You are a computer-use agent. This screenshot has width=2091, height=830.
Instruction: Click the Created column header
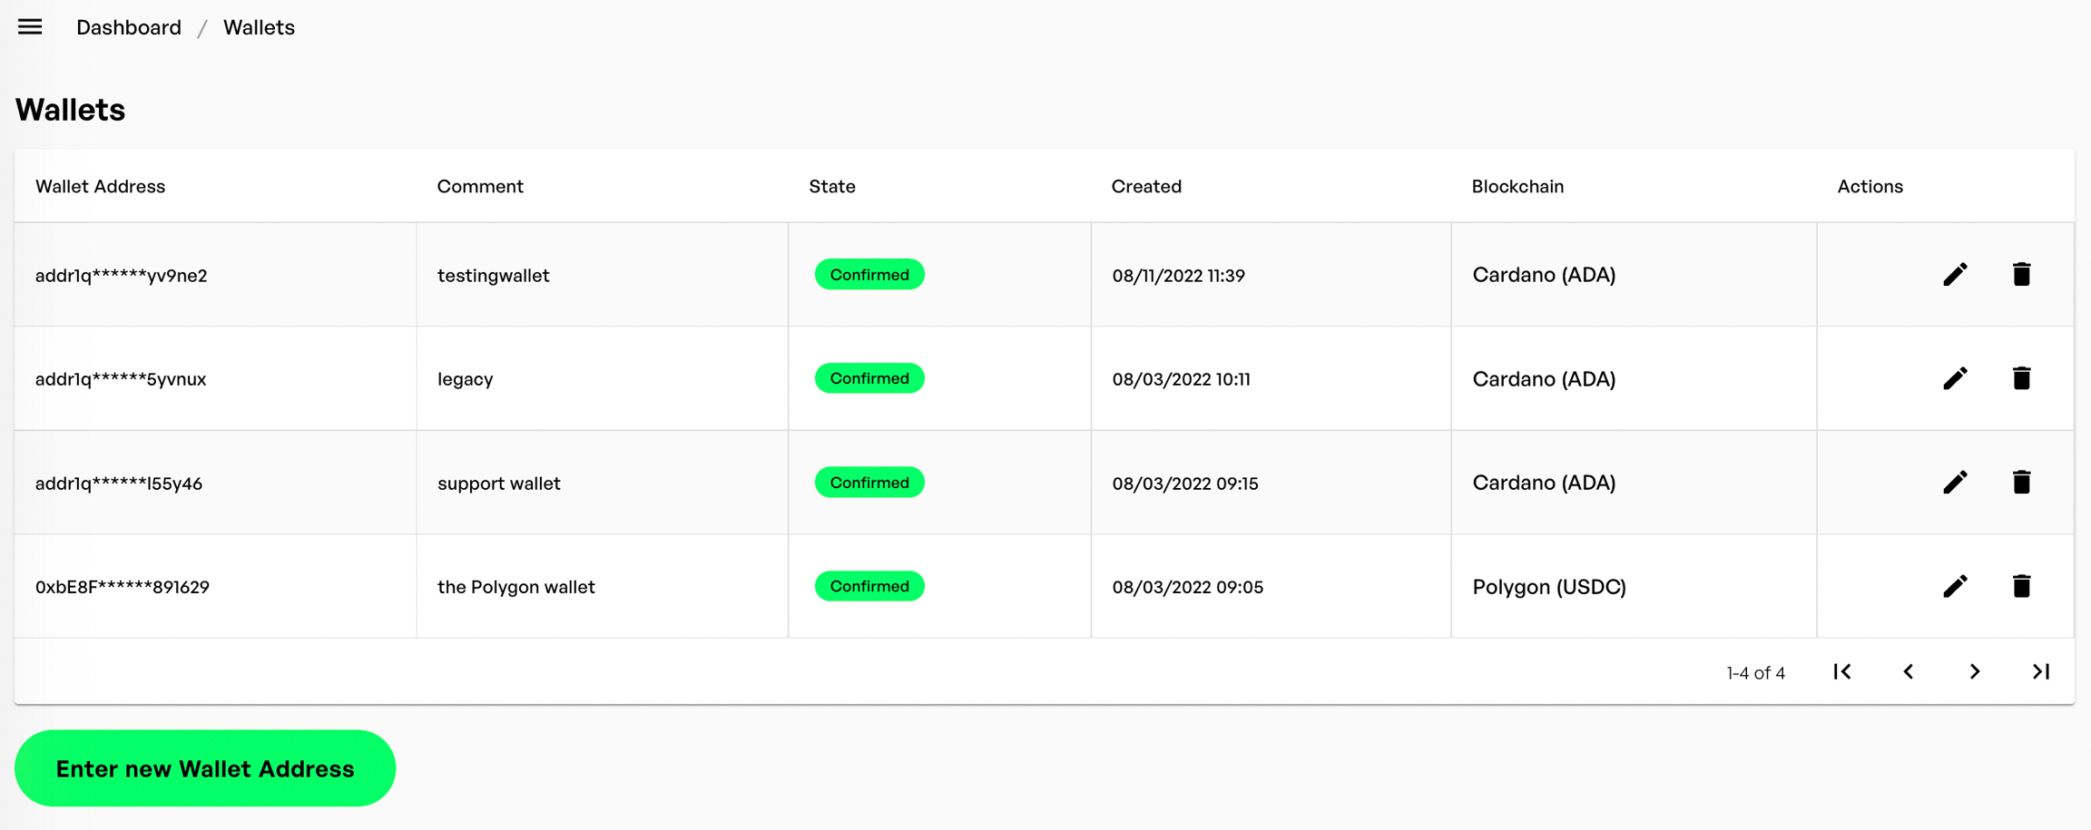click(1146, 186)
